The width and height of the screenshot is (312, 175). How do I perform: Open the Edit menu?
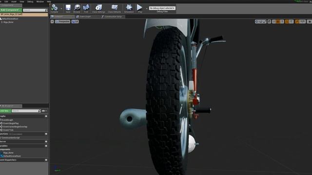point(6,1)
